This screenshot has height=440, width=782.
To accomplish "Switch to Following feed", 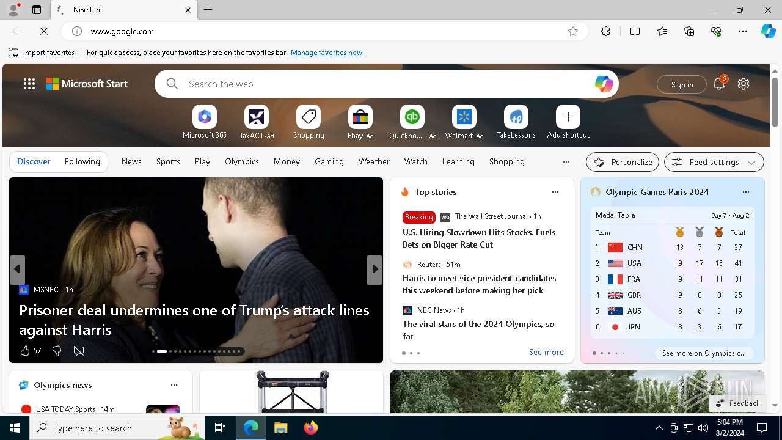I will tap(82, 161).
